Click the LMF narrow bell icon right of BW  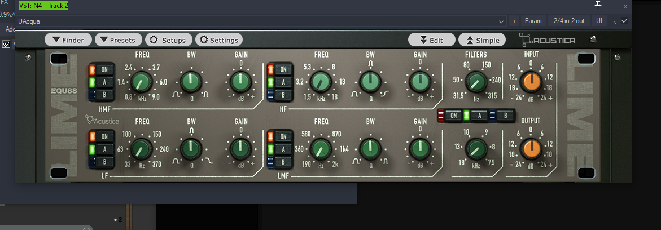click(x=386, y=161)
